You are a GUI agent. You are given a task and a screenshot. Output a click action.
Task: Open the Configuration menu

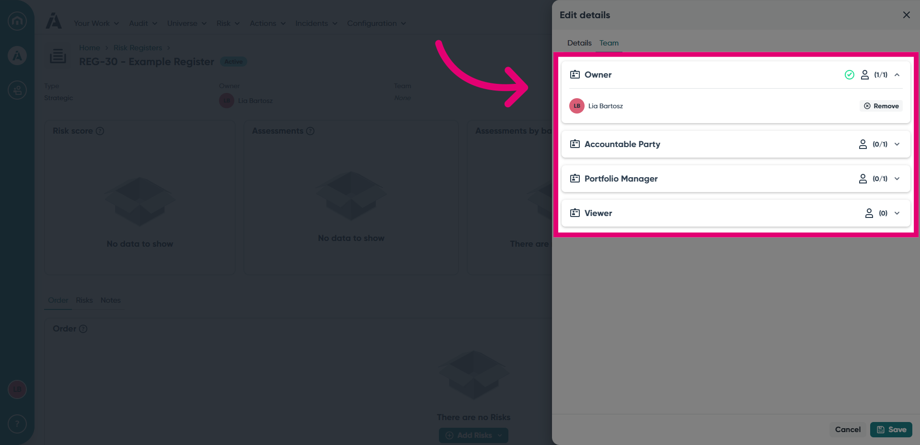(377, 23)
